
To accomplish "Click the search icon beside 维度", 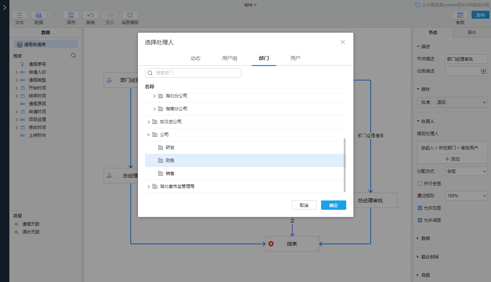I will (73, 56).
